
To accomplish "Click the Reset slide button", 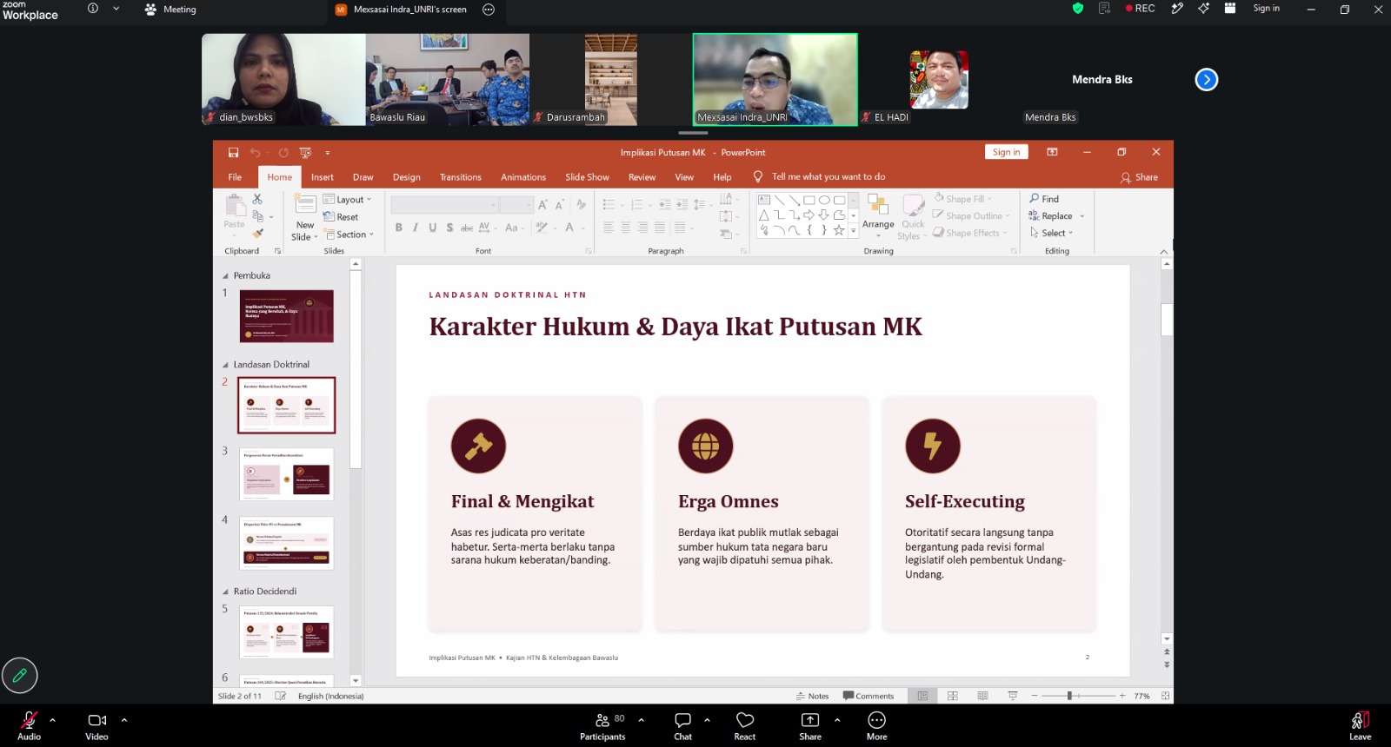I will 341,217.
